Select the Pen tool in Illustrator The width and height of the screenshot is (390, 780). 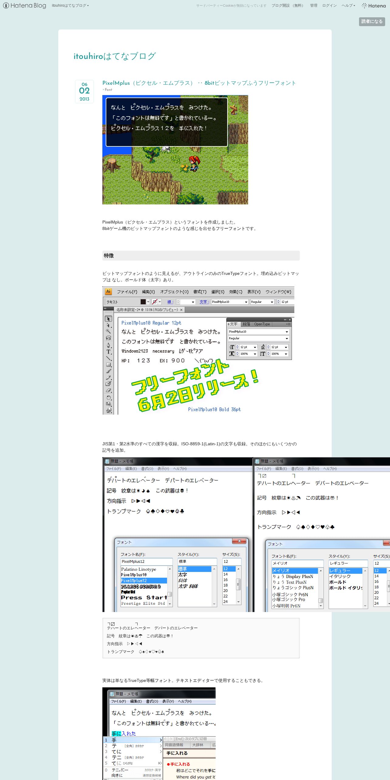[108, 345]
